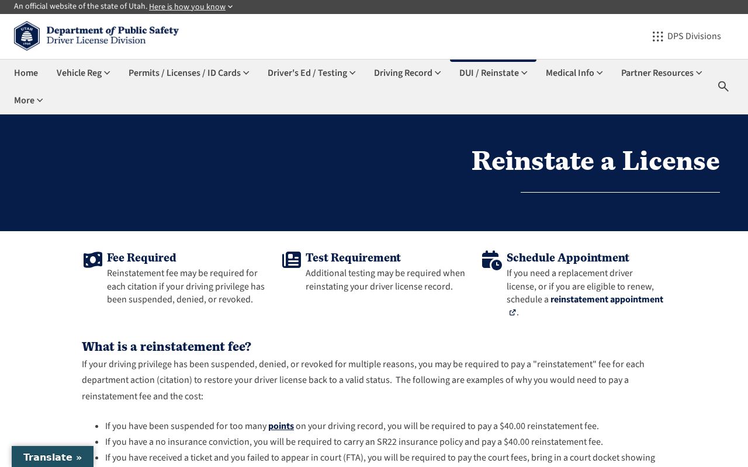Click the failed to appear in court bullet
The image size is (748, 467).
[380, 458]
